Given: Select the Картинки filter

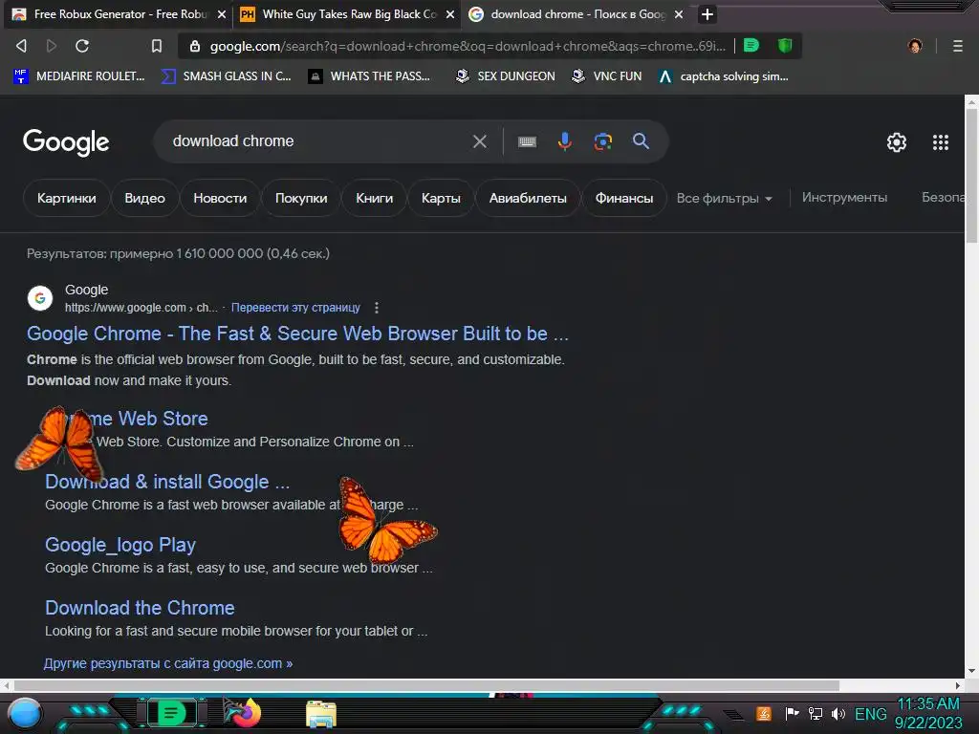Looking at the screenshot, I should point(66,198).
